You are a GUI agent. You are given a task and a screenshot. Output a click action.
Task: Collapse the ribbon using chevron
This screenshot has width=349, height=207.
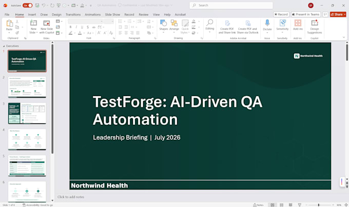[344, 37]
